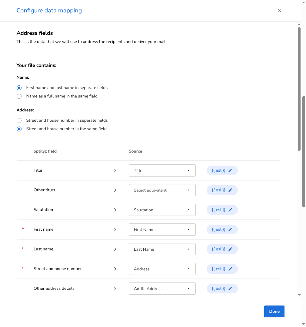This screenshot has height=327, width=306.
Task: Open the Addtl. Address source dropdown
Action: pos(162,289)
